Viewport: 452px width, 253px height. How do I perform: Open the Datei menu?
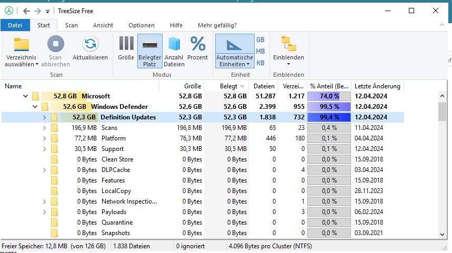15,25
